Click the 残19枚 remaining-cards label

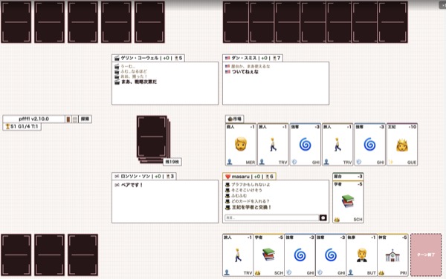point(172,162)
